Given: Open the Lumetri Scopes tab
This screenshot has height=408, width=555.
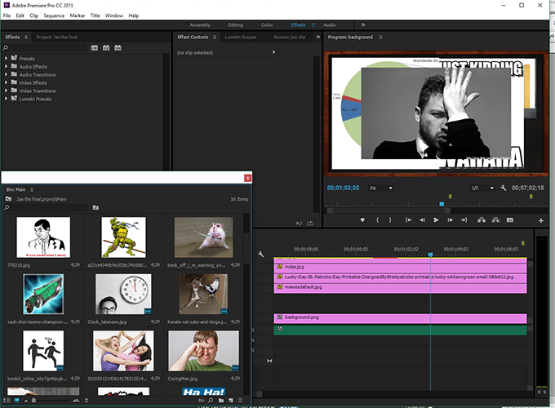Looking at the screenshot, I should 241,37.
